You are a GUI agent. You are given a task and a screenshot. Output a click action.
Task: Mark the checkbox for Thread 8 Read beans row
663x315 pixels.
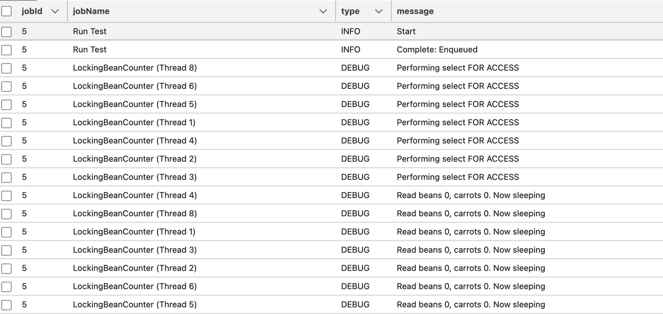point(7,213)
